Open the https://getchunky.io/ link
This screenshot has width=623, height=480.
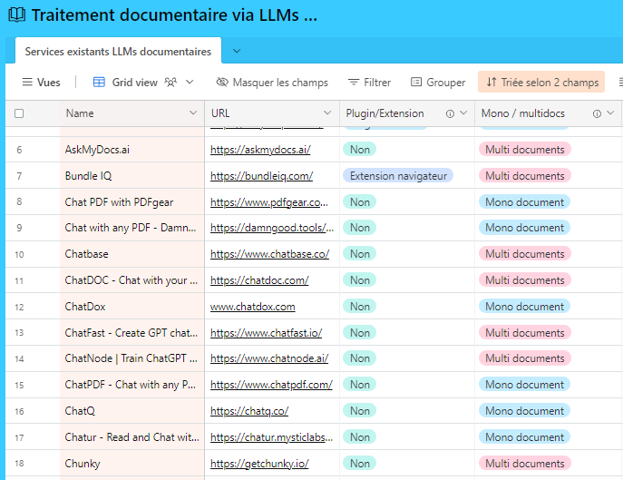(259, 464)
